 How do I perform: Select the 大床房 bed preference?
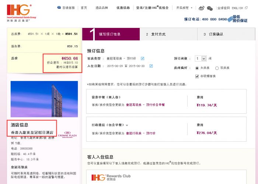tap(197, 68)
